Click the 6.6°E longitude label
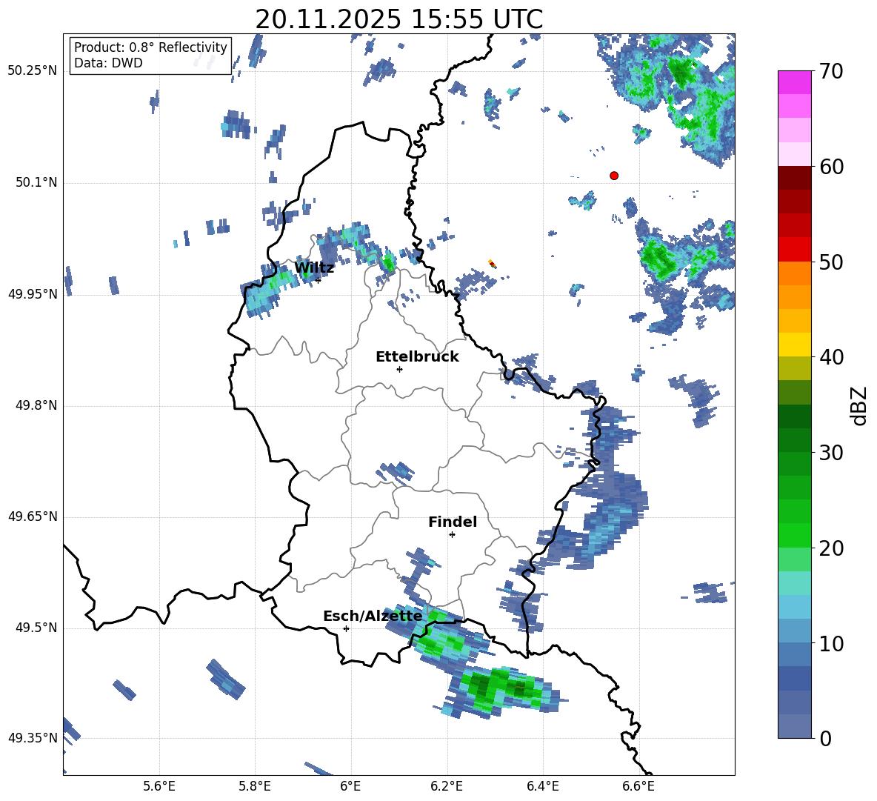Image resolution: width=877 pixels, height=801 pixels. 638,786
